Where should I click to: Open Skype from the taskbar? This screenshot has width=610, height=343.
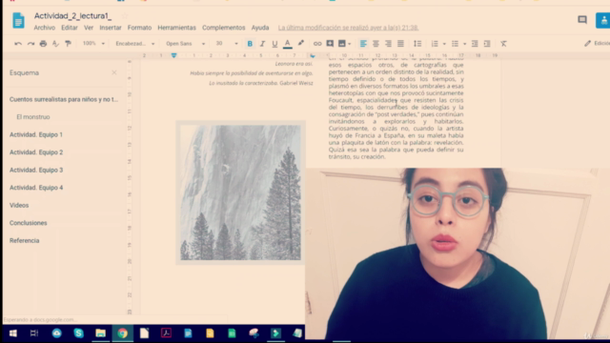point(78,333)
